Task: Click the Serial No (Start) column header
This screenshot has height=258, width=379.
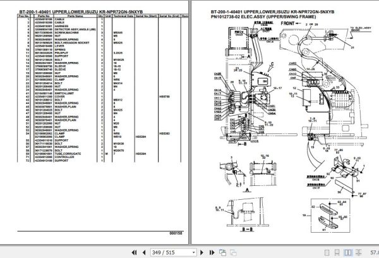Action: [x=147, y=16]
